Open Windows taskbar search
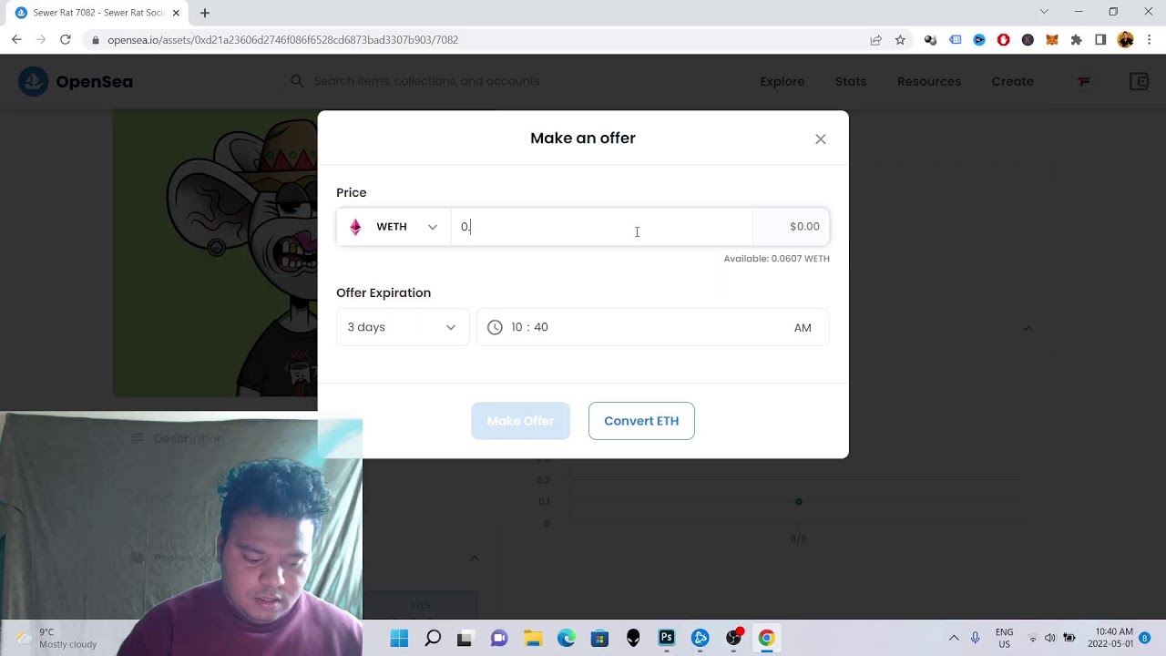Screen dimensions: 1166x656 tap(433, 638)
